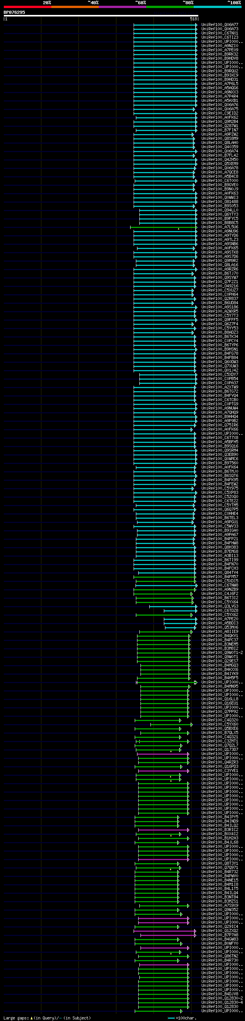Click the cyan =100char. scale key
The image size is (245, 1021).
pos(182,1018)
